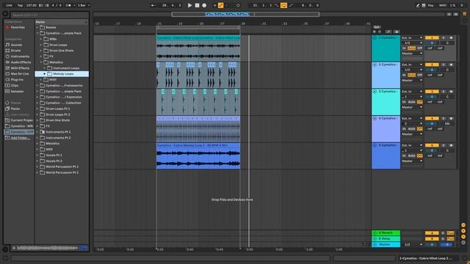This screenshot has width=470, height=264.
Task: Expand the Melody Loops folder
Action: click(x=45, y=73)
